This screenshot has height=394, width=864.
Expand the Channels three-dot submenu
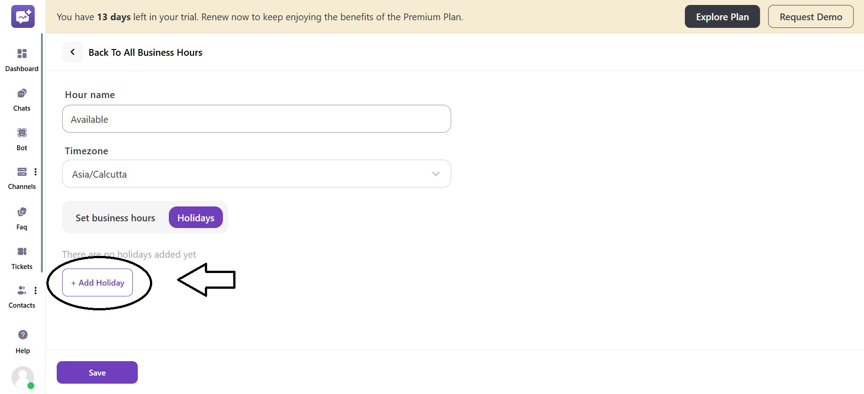36,172
